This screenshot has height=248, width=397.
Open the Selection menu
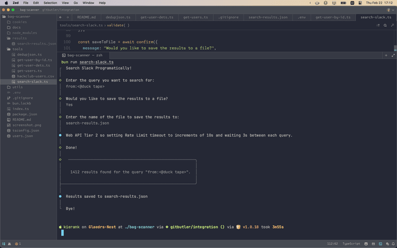click(x=50, y=3)
